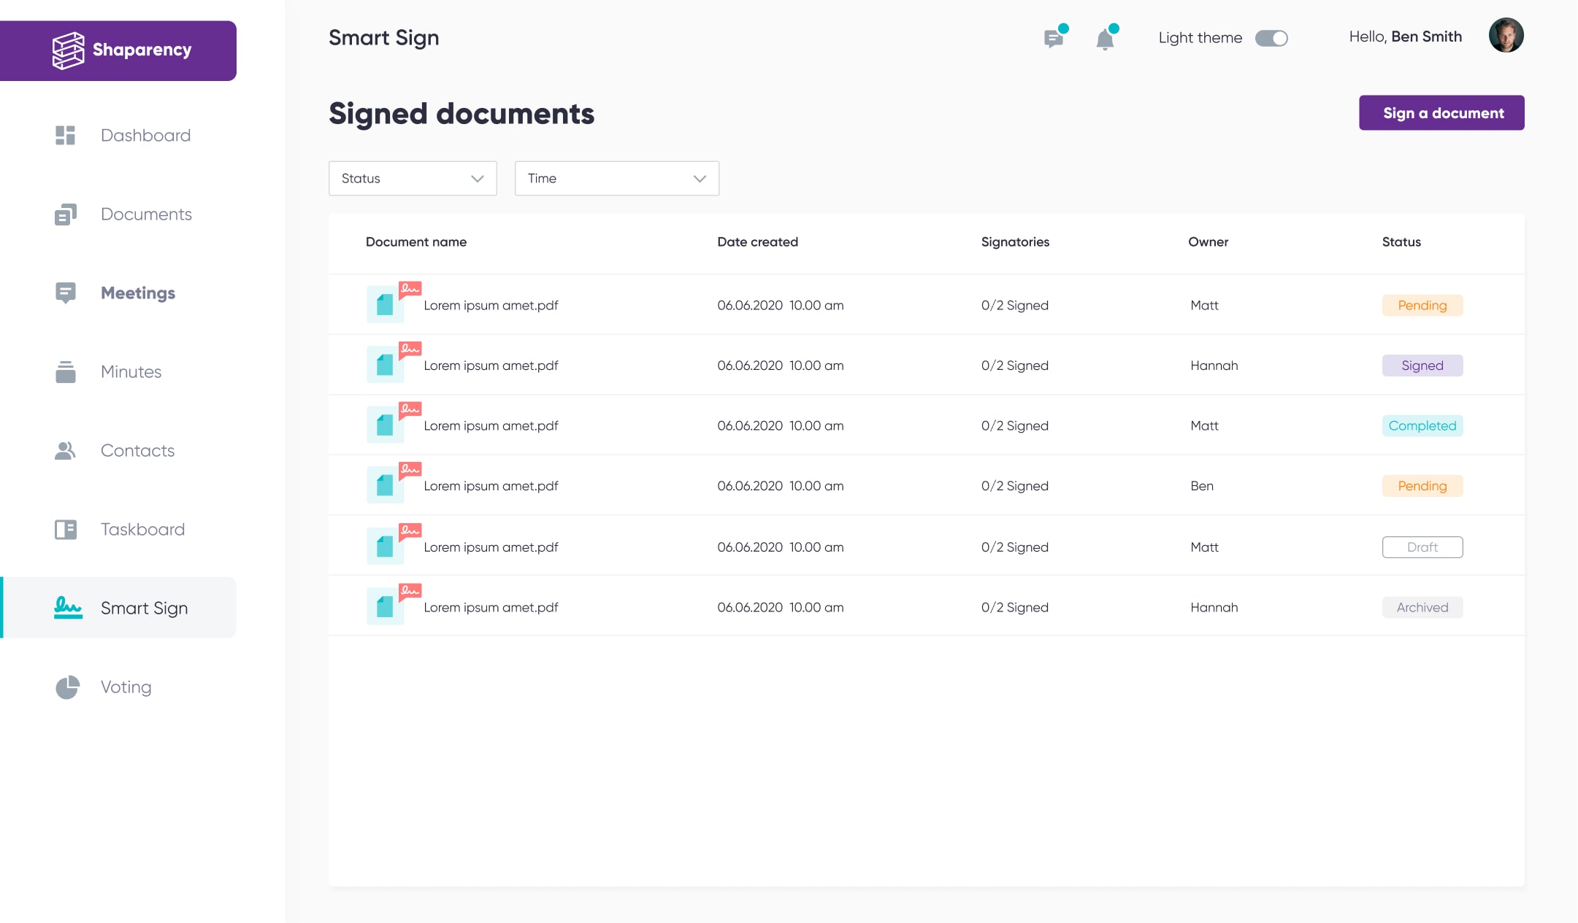Click the Meetings chat icon
1578x923 pixels.
(x=66, y=293)
